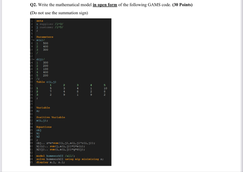The width and height of the screenshot is (243, 172).
Task: Click the 'k2' equation name under Equations
Action: 38,137
